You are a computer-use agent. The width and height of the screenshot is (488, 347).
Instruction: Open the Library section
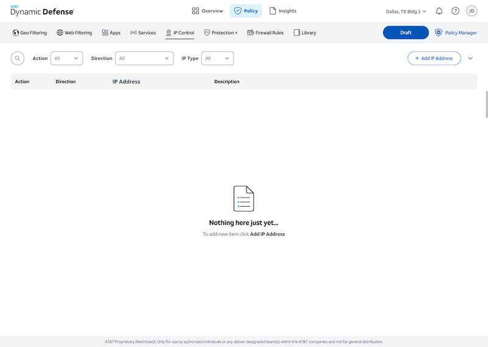tap(305, 33)
